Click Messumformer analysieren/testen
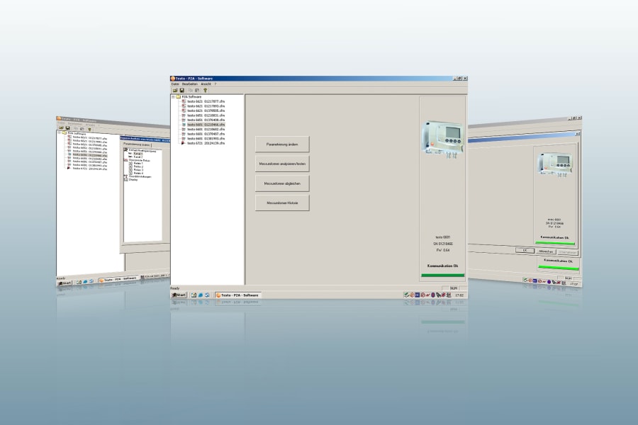638x425 pixels. [x=282, y=164]
